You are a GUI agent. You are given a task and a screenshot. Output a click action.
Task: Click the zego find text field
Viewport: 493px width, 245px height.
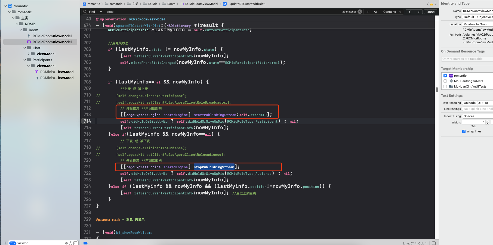pyautogui.click(x=218, y=12)
